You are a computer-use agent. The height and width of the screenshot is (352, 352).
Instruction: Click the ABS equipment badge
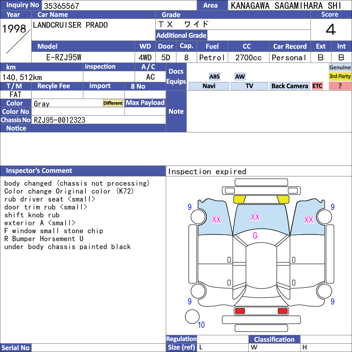(x=214, y=77)
